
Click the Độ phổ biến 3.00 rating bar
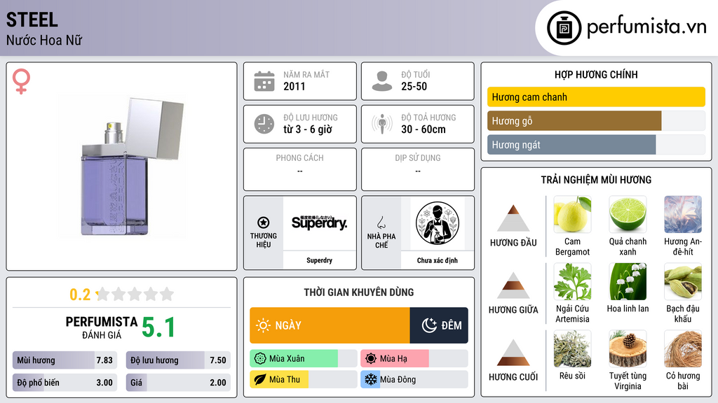65,383
